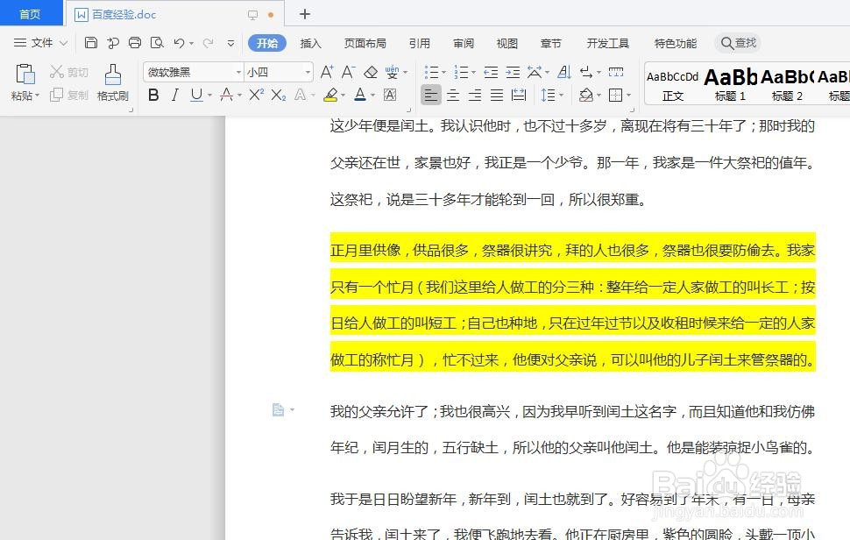Viewport: 850px width, 540px height.
Task: Select the Format Painter (格式刷) tool
Action: (x=112, y=83)
